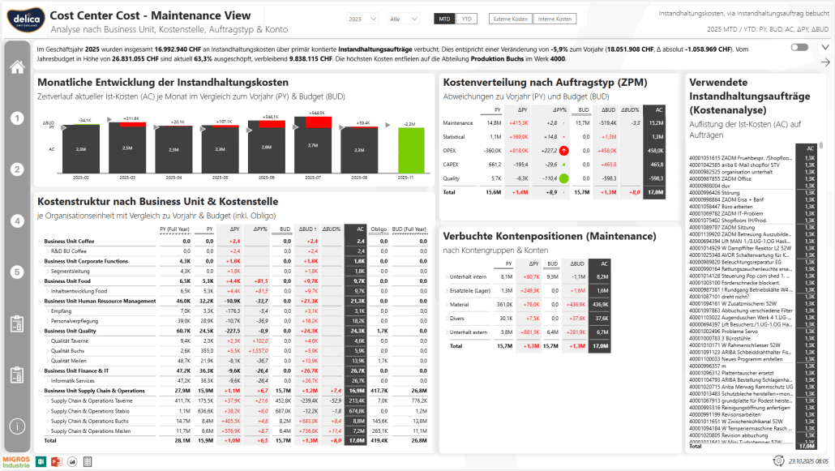Open the Alle filter dropdown
Screen dimensions: 835x471
click(x=404, y=19)
